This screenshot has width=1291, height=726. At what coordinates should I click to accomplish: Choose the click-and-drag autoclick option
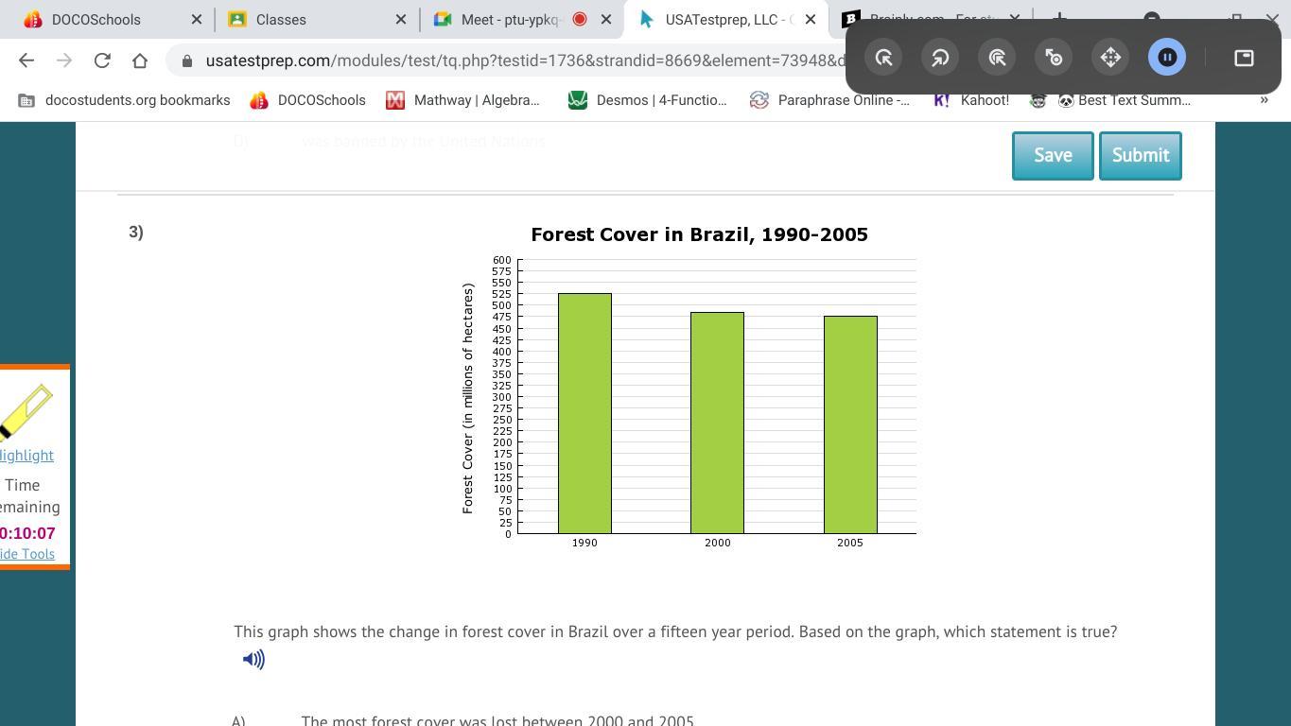pyautogui.click(x=1054, y=58)
